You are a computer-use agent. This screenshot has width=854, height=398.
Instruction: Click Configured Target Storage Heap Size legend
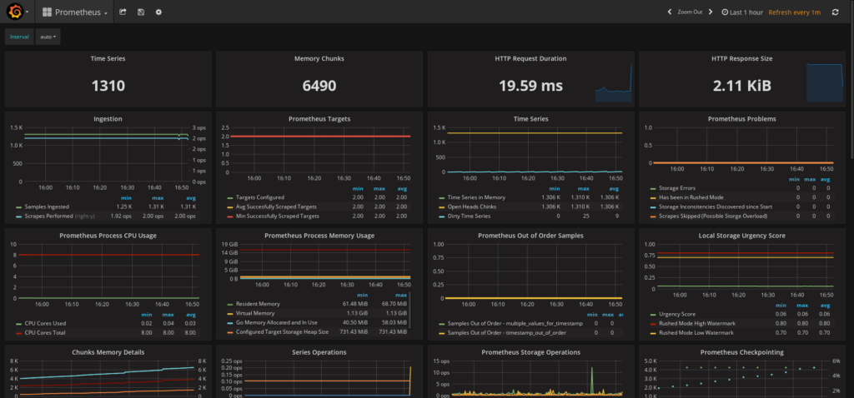pos(282,331)
